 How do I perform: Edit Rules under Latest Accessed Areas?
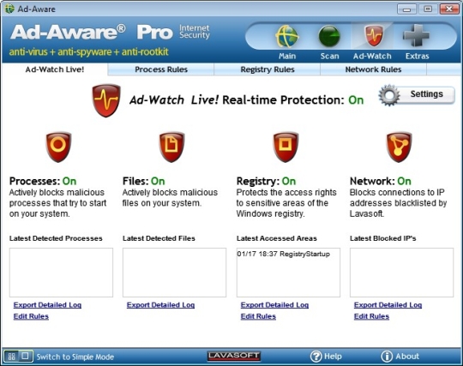[258, 316]
